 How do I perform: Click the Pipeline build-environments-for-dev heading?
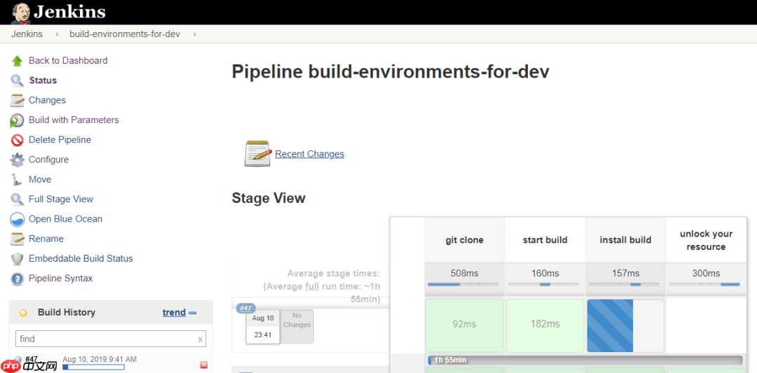coord(390,72)
